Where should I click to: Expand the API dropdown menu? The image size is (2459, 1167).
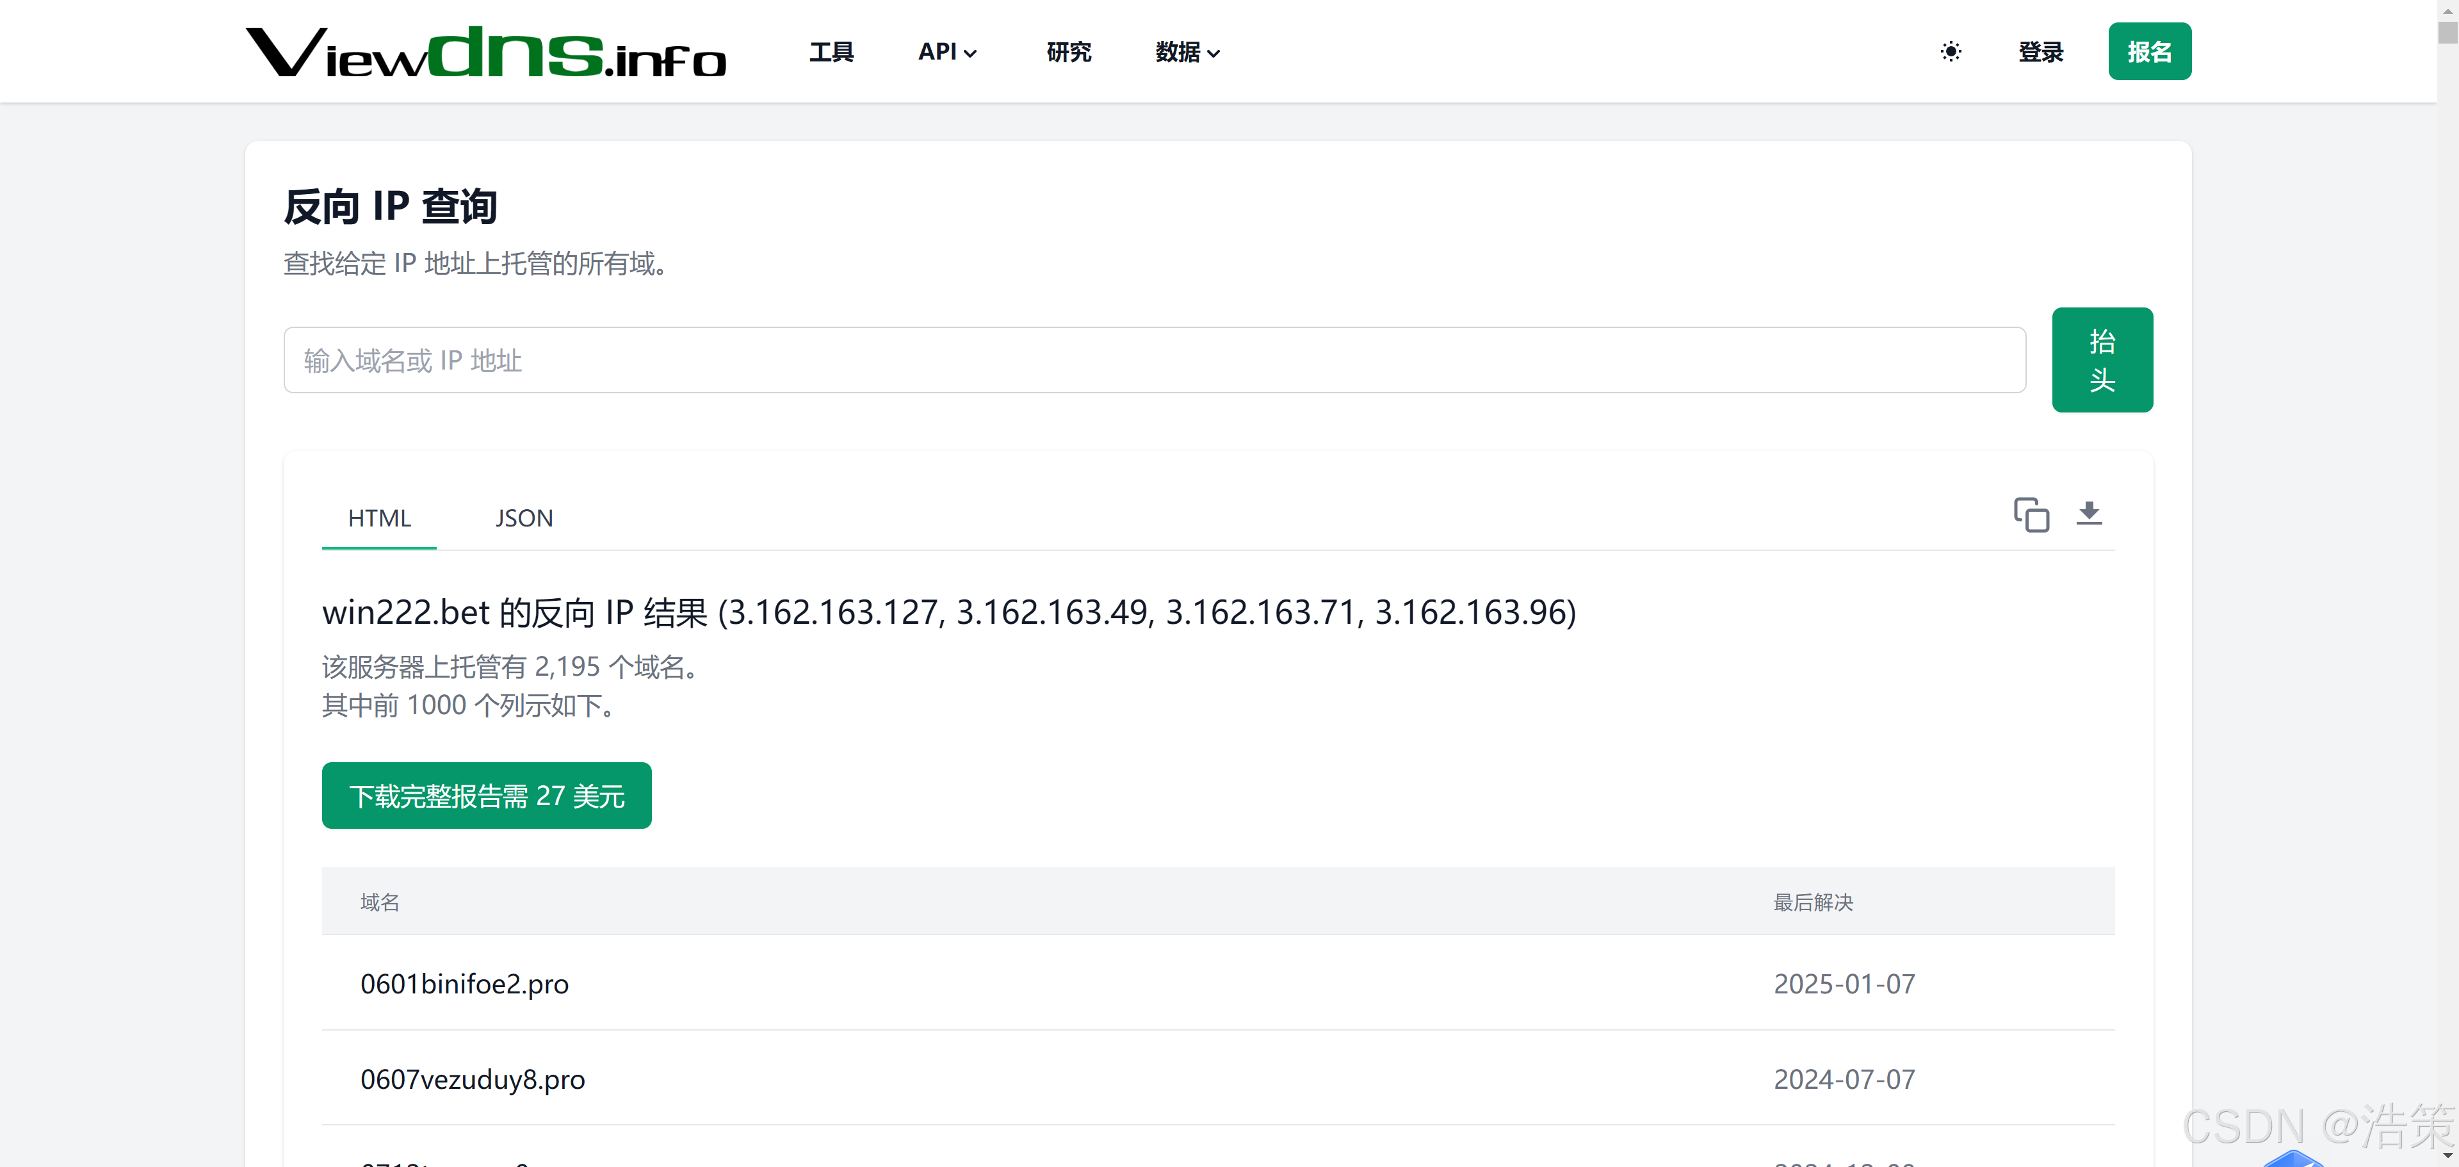[947, 52]
